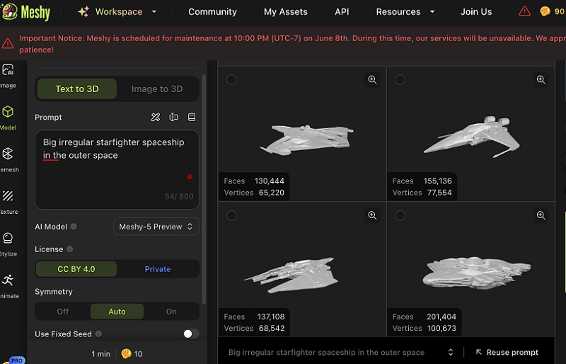The image size is (566, 364).
Task: Open the bottom-left starfighter model preview
Action: pyautogui.click(x=291, y=275)
